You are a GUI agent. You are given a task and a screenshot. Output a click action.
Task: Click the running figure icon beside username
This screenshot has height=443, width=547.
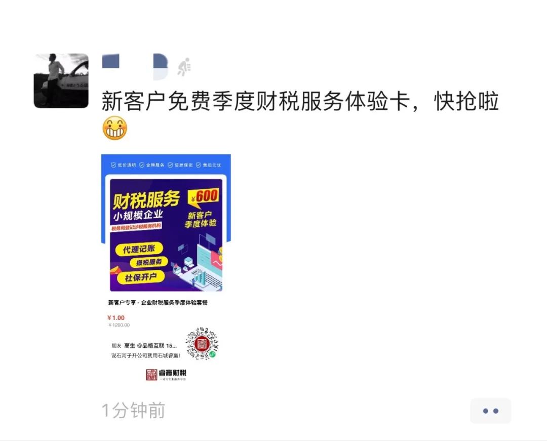pos(184,67)
